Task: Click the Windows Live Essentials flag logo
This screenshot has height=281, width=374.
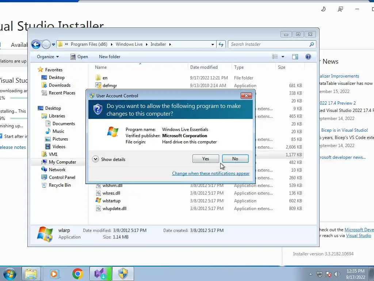Action: pyautogui.click(x=112, y=132)
